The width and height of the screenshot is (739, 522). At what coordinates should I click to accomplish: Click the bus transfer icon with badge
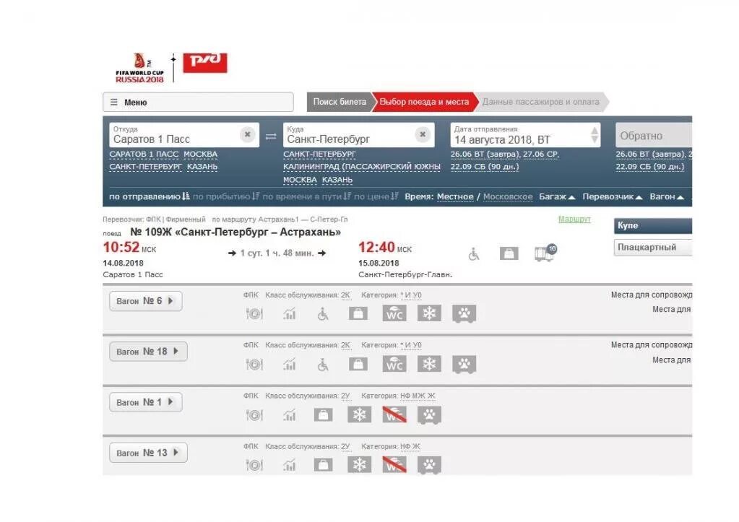tap(545, 253)
